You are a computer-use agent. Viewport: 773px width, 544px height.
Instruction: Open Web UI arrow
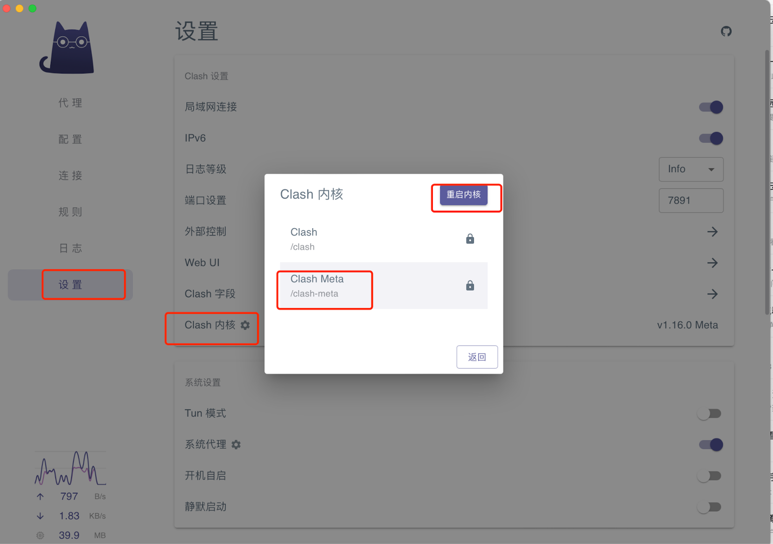click(x=712, y=263)
